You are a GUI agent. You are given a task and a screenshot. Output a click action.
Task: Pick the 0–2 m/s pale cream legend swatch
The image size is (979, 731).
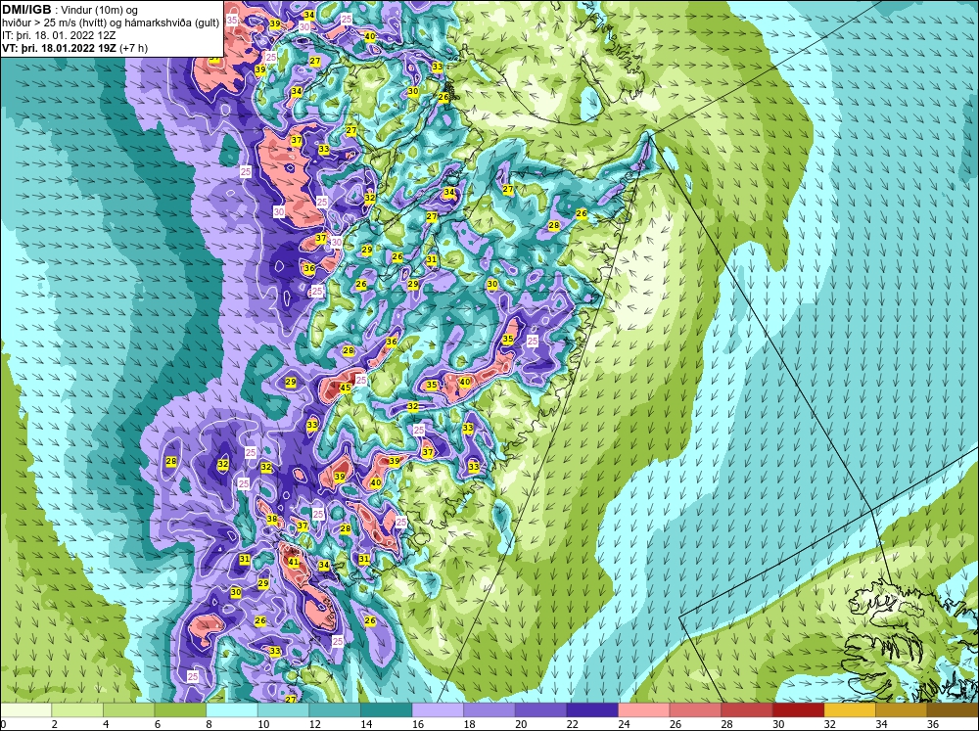pos(25,710)
